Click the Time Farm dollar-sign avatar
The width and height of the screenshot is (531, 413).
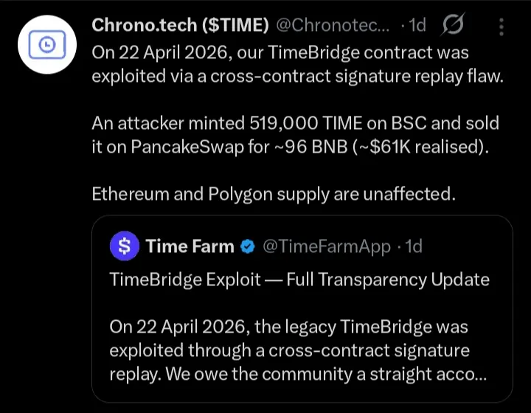pos(124,246)
